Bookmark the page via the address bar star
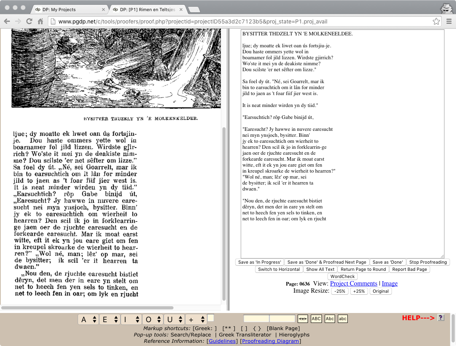 click(x=437, y=21)
